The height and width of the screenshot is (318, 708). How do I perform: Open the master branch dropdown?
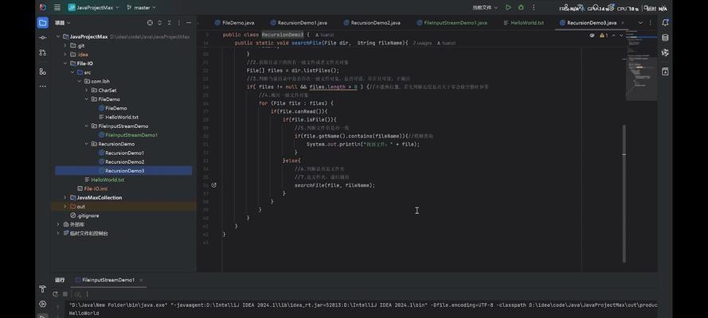click(141, 8)
